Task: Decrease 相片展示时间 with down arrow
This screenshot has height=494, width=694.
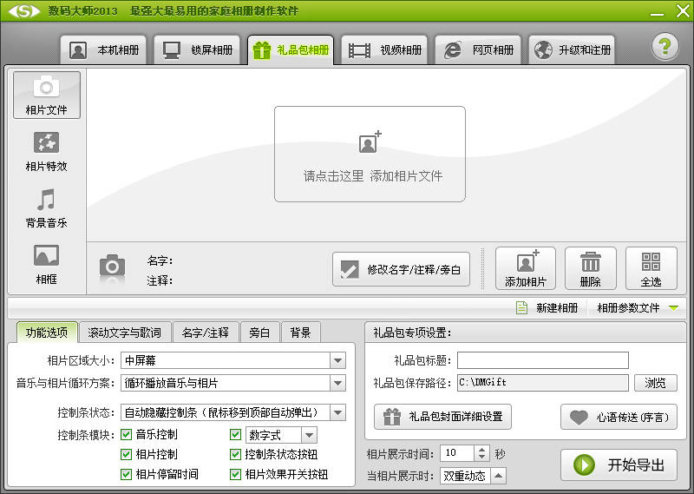Action: pyautogui.click(x=481, y=457)
